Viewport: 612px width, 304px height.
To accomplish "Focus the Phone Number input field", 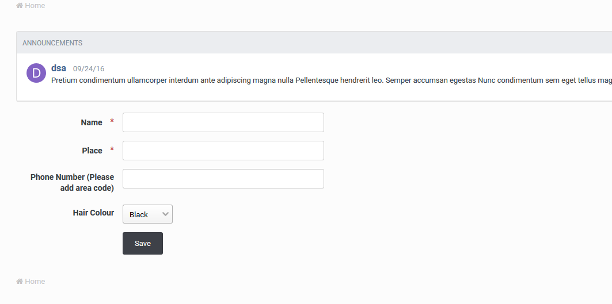I will pos(223,179).
